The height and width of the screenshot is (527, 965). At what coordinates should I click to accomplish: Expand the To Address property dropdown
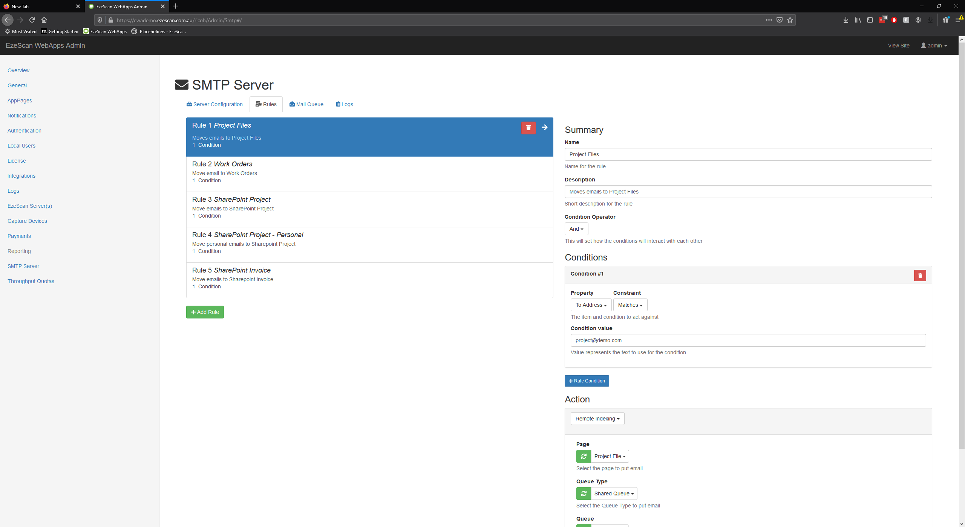591,305
